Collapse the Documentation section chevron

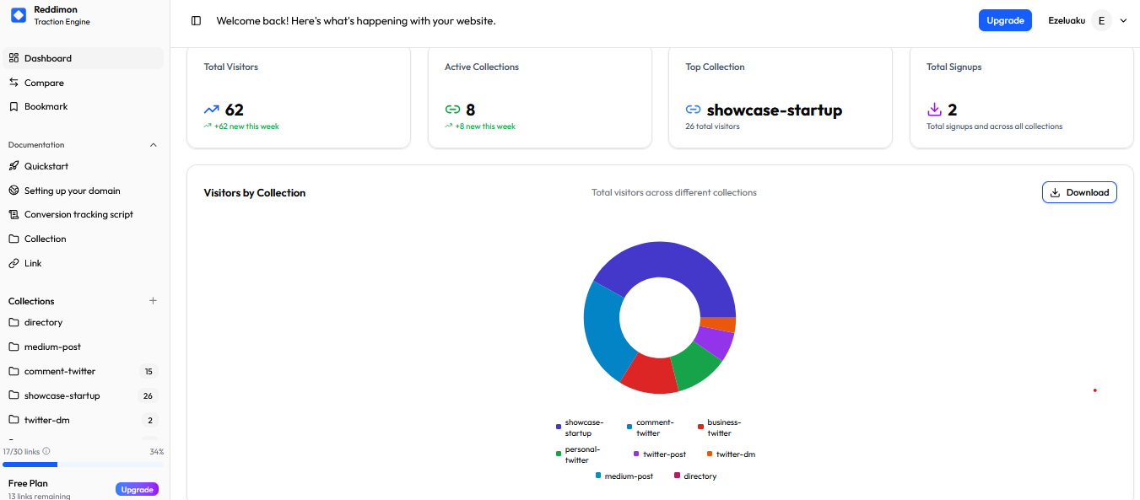coord(153,145)
